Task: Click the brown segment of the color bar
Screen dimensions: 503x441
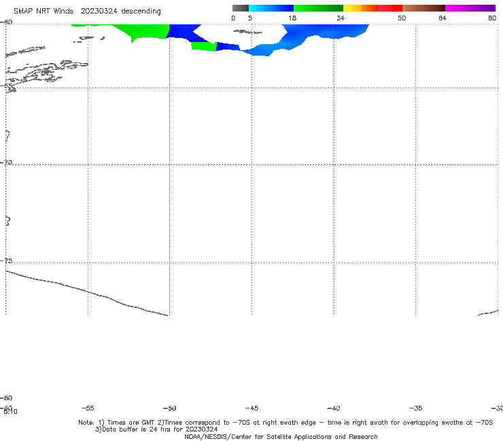Action: tap(423, 8)
